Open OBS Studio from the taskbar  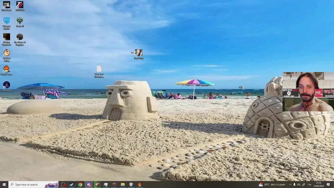click(x=63, y=185)
